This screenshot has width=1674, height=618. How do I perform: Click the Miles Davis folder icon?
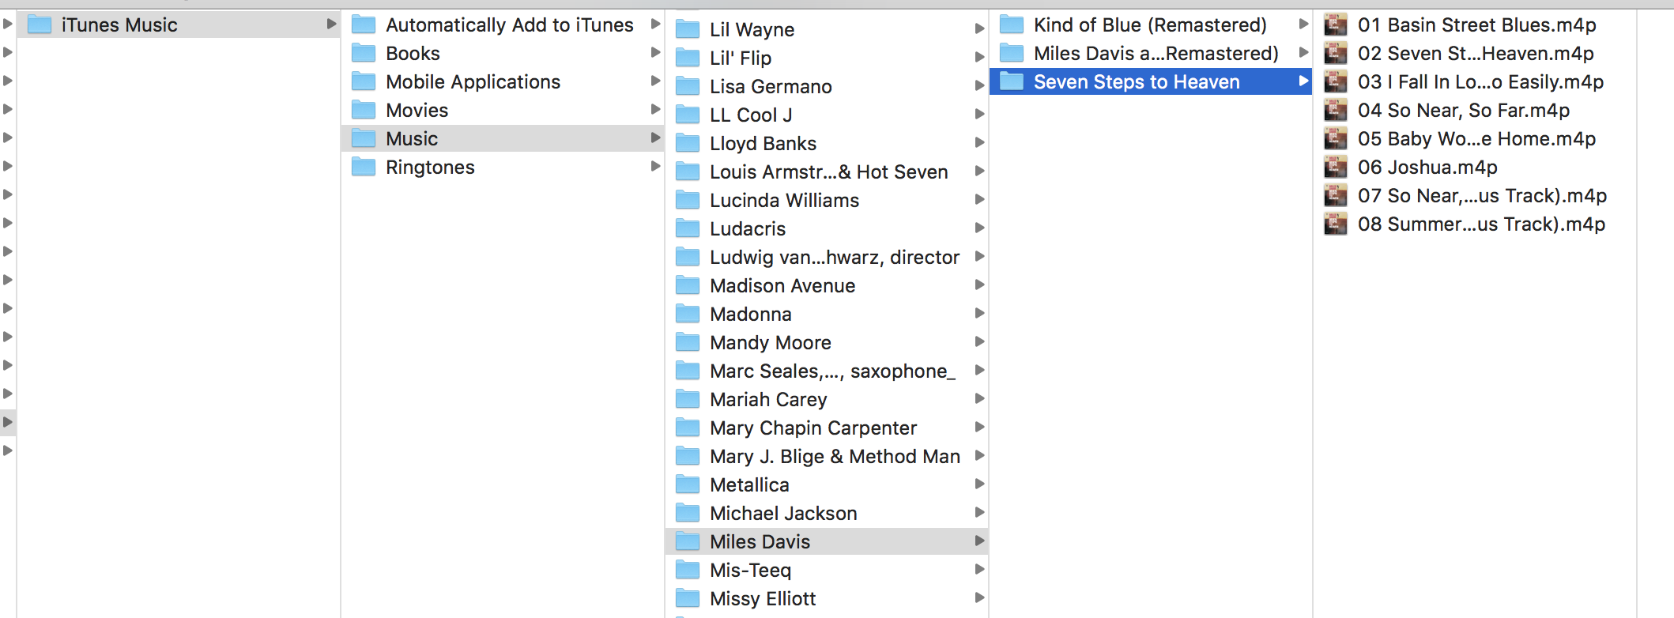click(x=688, y=541)
